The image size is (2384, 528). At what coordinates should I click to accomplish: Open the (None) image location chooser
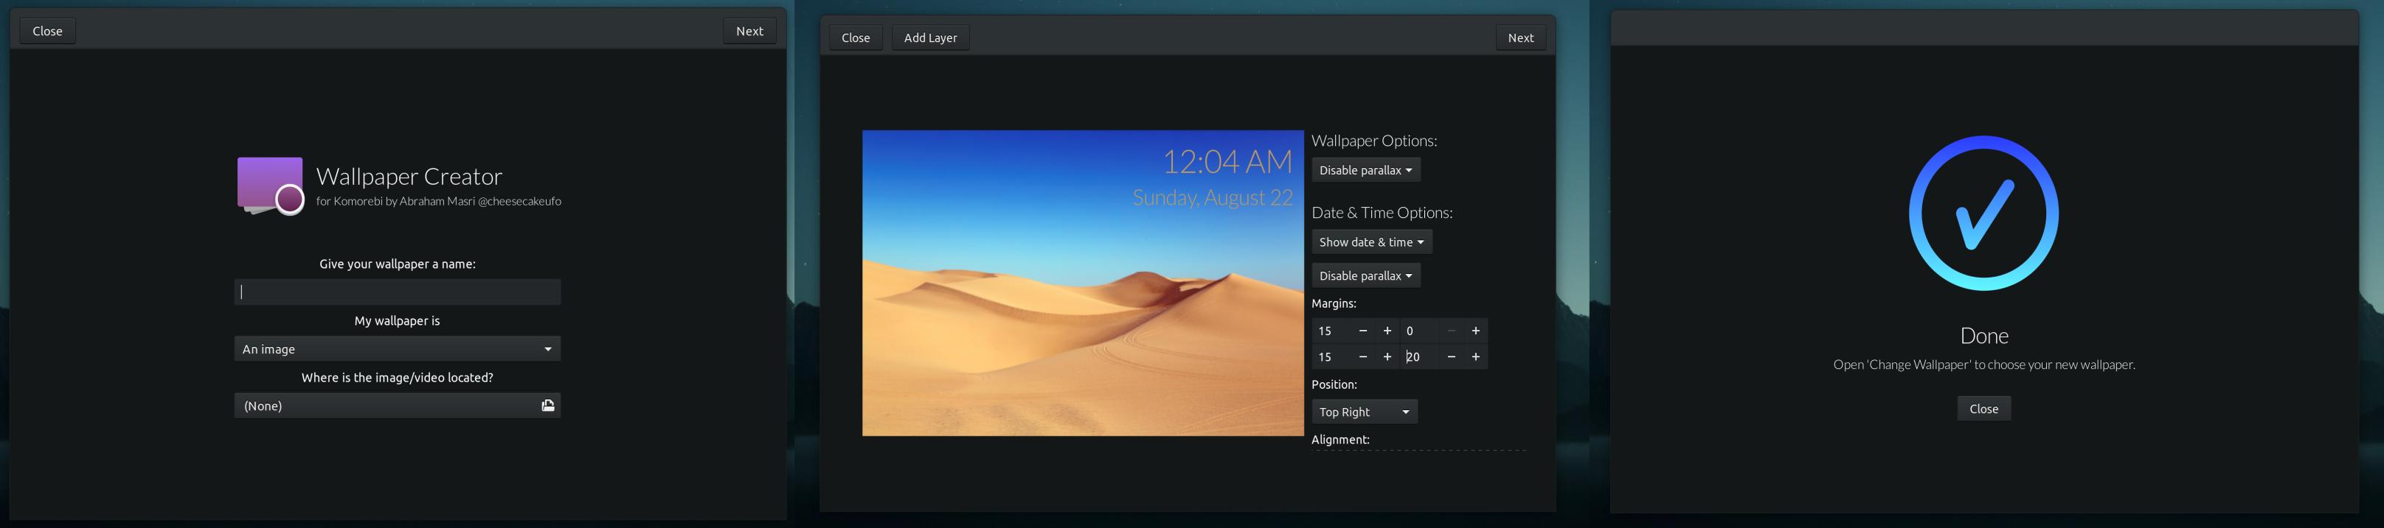click(397, 406)
